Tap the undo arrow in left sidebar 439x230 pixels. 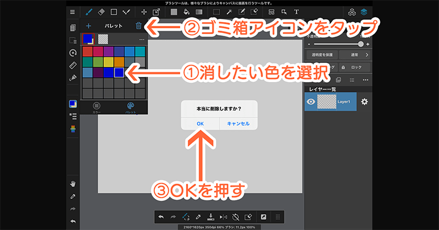pyautogui.click(x=73, y=221)
